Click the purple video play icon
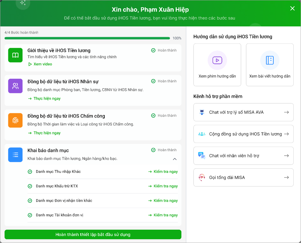 [217, 60]
